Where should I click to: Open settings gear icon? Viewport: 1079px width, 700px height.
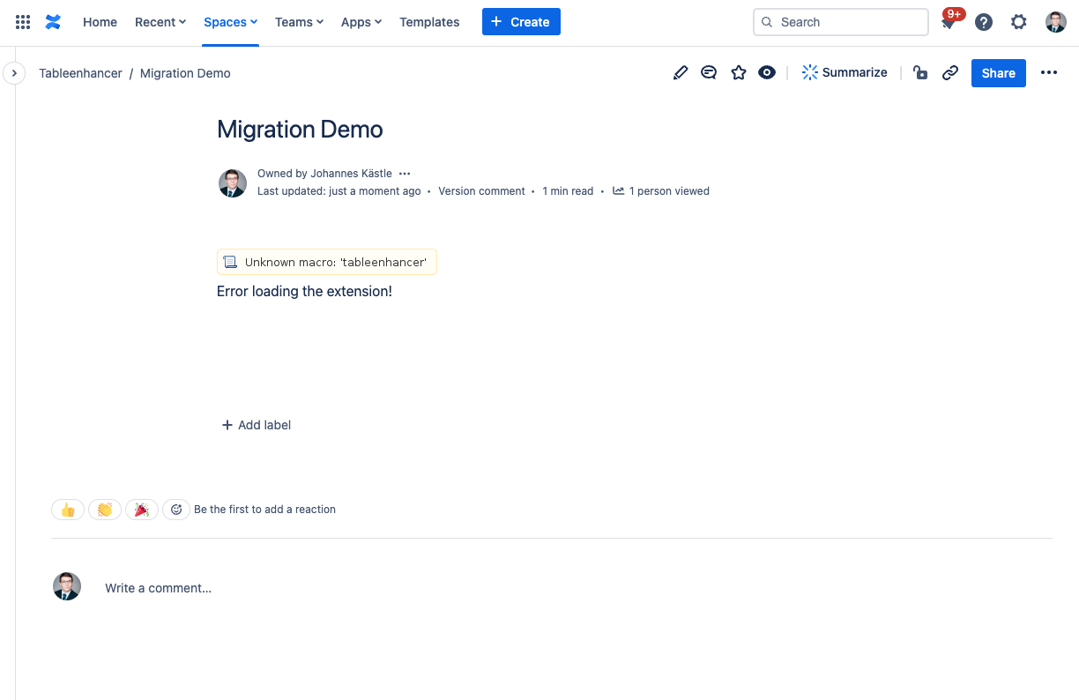tap(1019, 22)
